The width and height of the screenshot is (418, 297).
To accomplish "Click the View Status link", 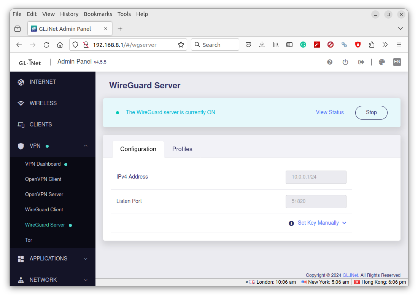I will tap(330, 113).
